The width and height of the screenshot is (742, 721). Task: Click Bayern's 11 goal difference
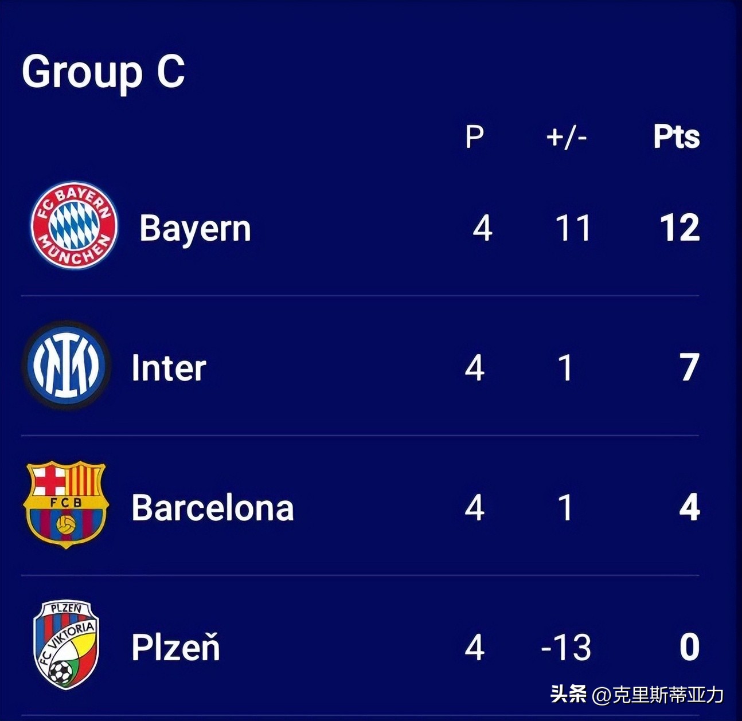(x=573, y=228)
